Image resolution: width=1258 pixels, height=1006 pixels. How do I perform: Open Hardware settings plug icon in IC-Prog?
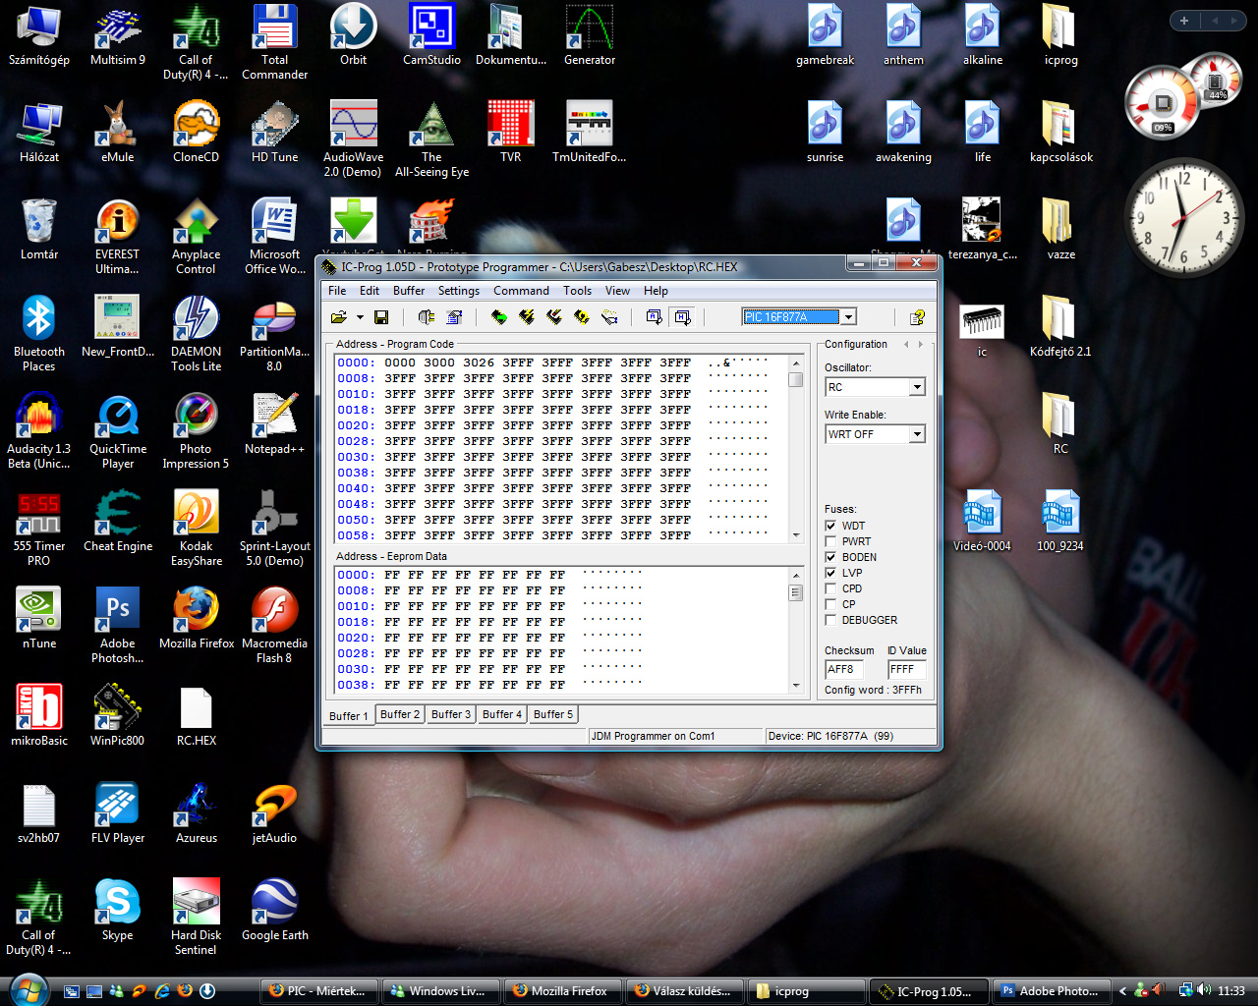pyautogui.click(x=426, y=317)
